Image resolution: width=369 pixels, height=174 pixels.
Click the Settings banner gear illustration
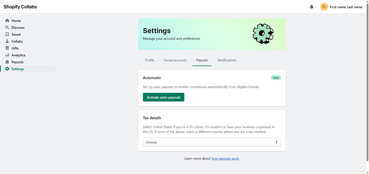[x=263, y=34]
